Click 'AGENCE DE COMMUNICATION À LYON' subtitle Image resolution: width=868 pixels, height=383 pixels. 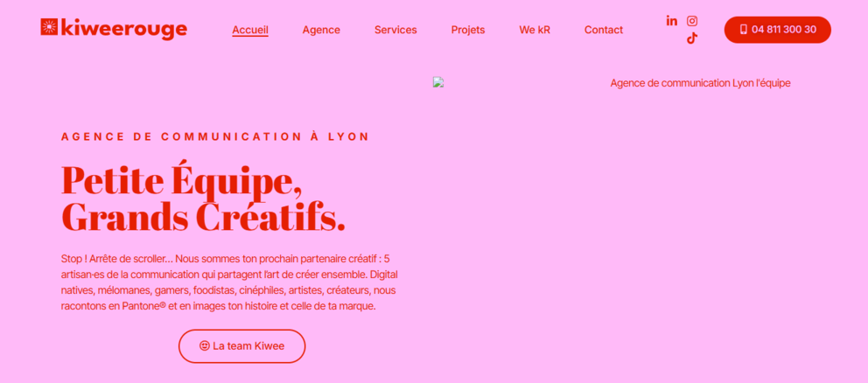(x=215, y=136)
